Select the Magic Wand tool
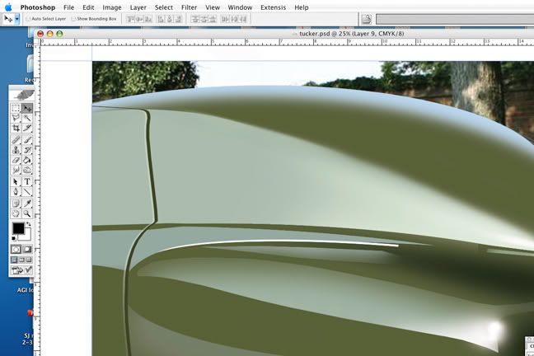Screen dimensions: 534x356 point(27,119)
